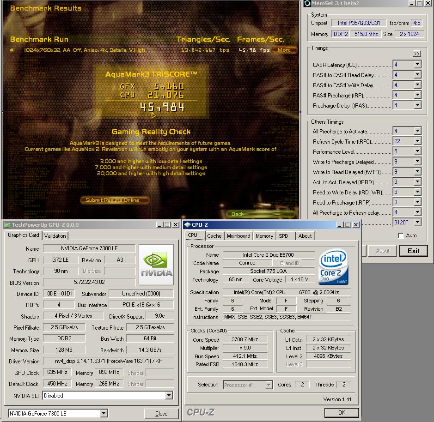Click the GPU Clock 635 MHz field
This screenshot has width=434, height=422.
pyautogui.click(x=57, y=372)
